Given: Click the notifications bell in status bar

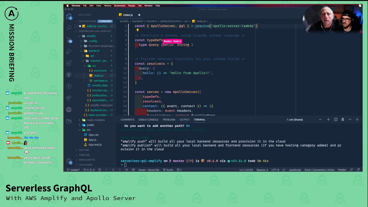Looking at the screenshot, I should click(x=358, y=170).
